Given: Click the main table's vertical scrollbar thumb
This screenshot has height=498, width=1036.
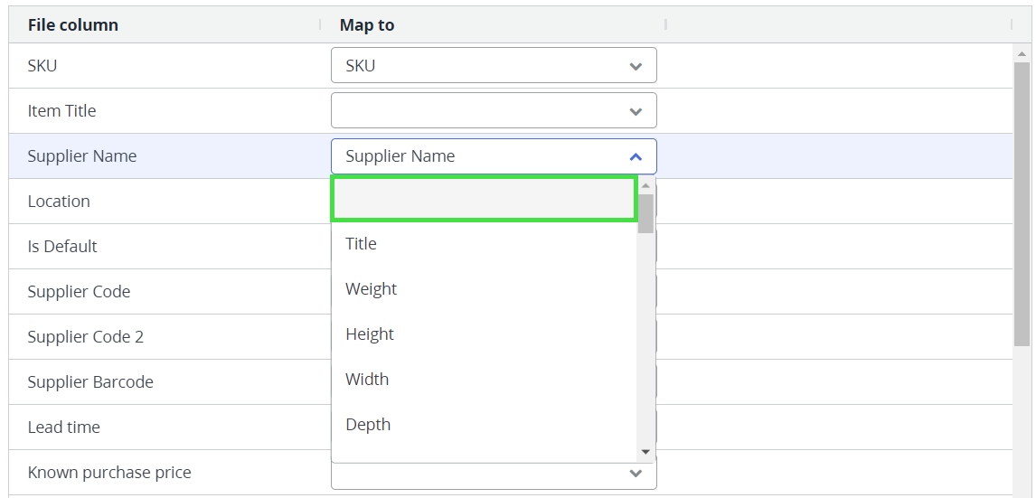Looking at the screenshot, I should point(1022,203).
